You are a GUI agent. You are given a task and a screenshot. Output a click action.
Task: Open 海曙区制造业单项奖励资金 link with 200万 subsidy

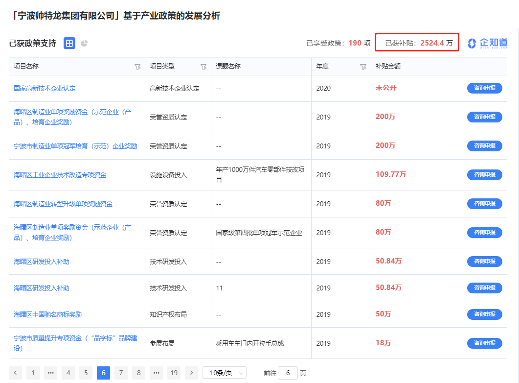[72, 117]
